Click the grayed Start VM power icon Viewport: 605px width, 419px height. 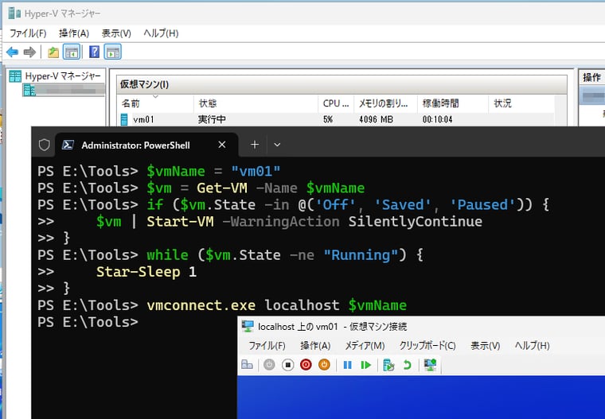click(x=269, y=365)
